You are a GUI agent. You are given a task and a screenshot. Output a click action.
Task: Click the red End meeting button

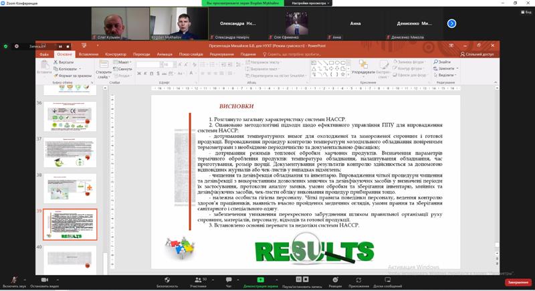point(518,282)
